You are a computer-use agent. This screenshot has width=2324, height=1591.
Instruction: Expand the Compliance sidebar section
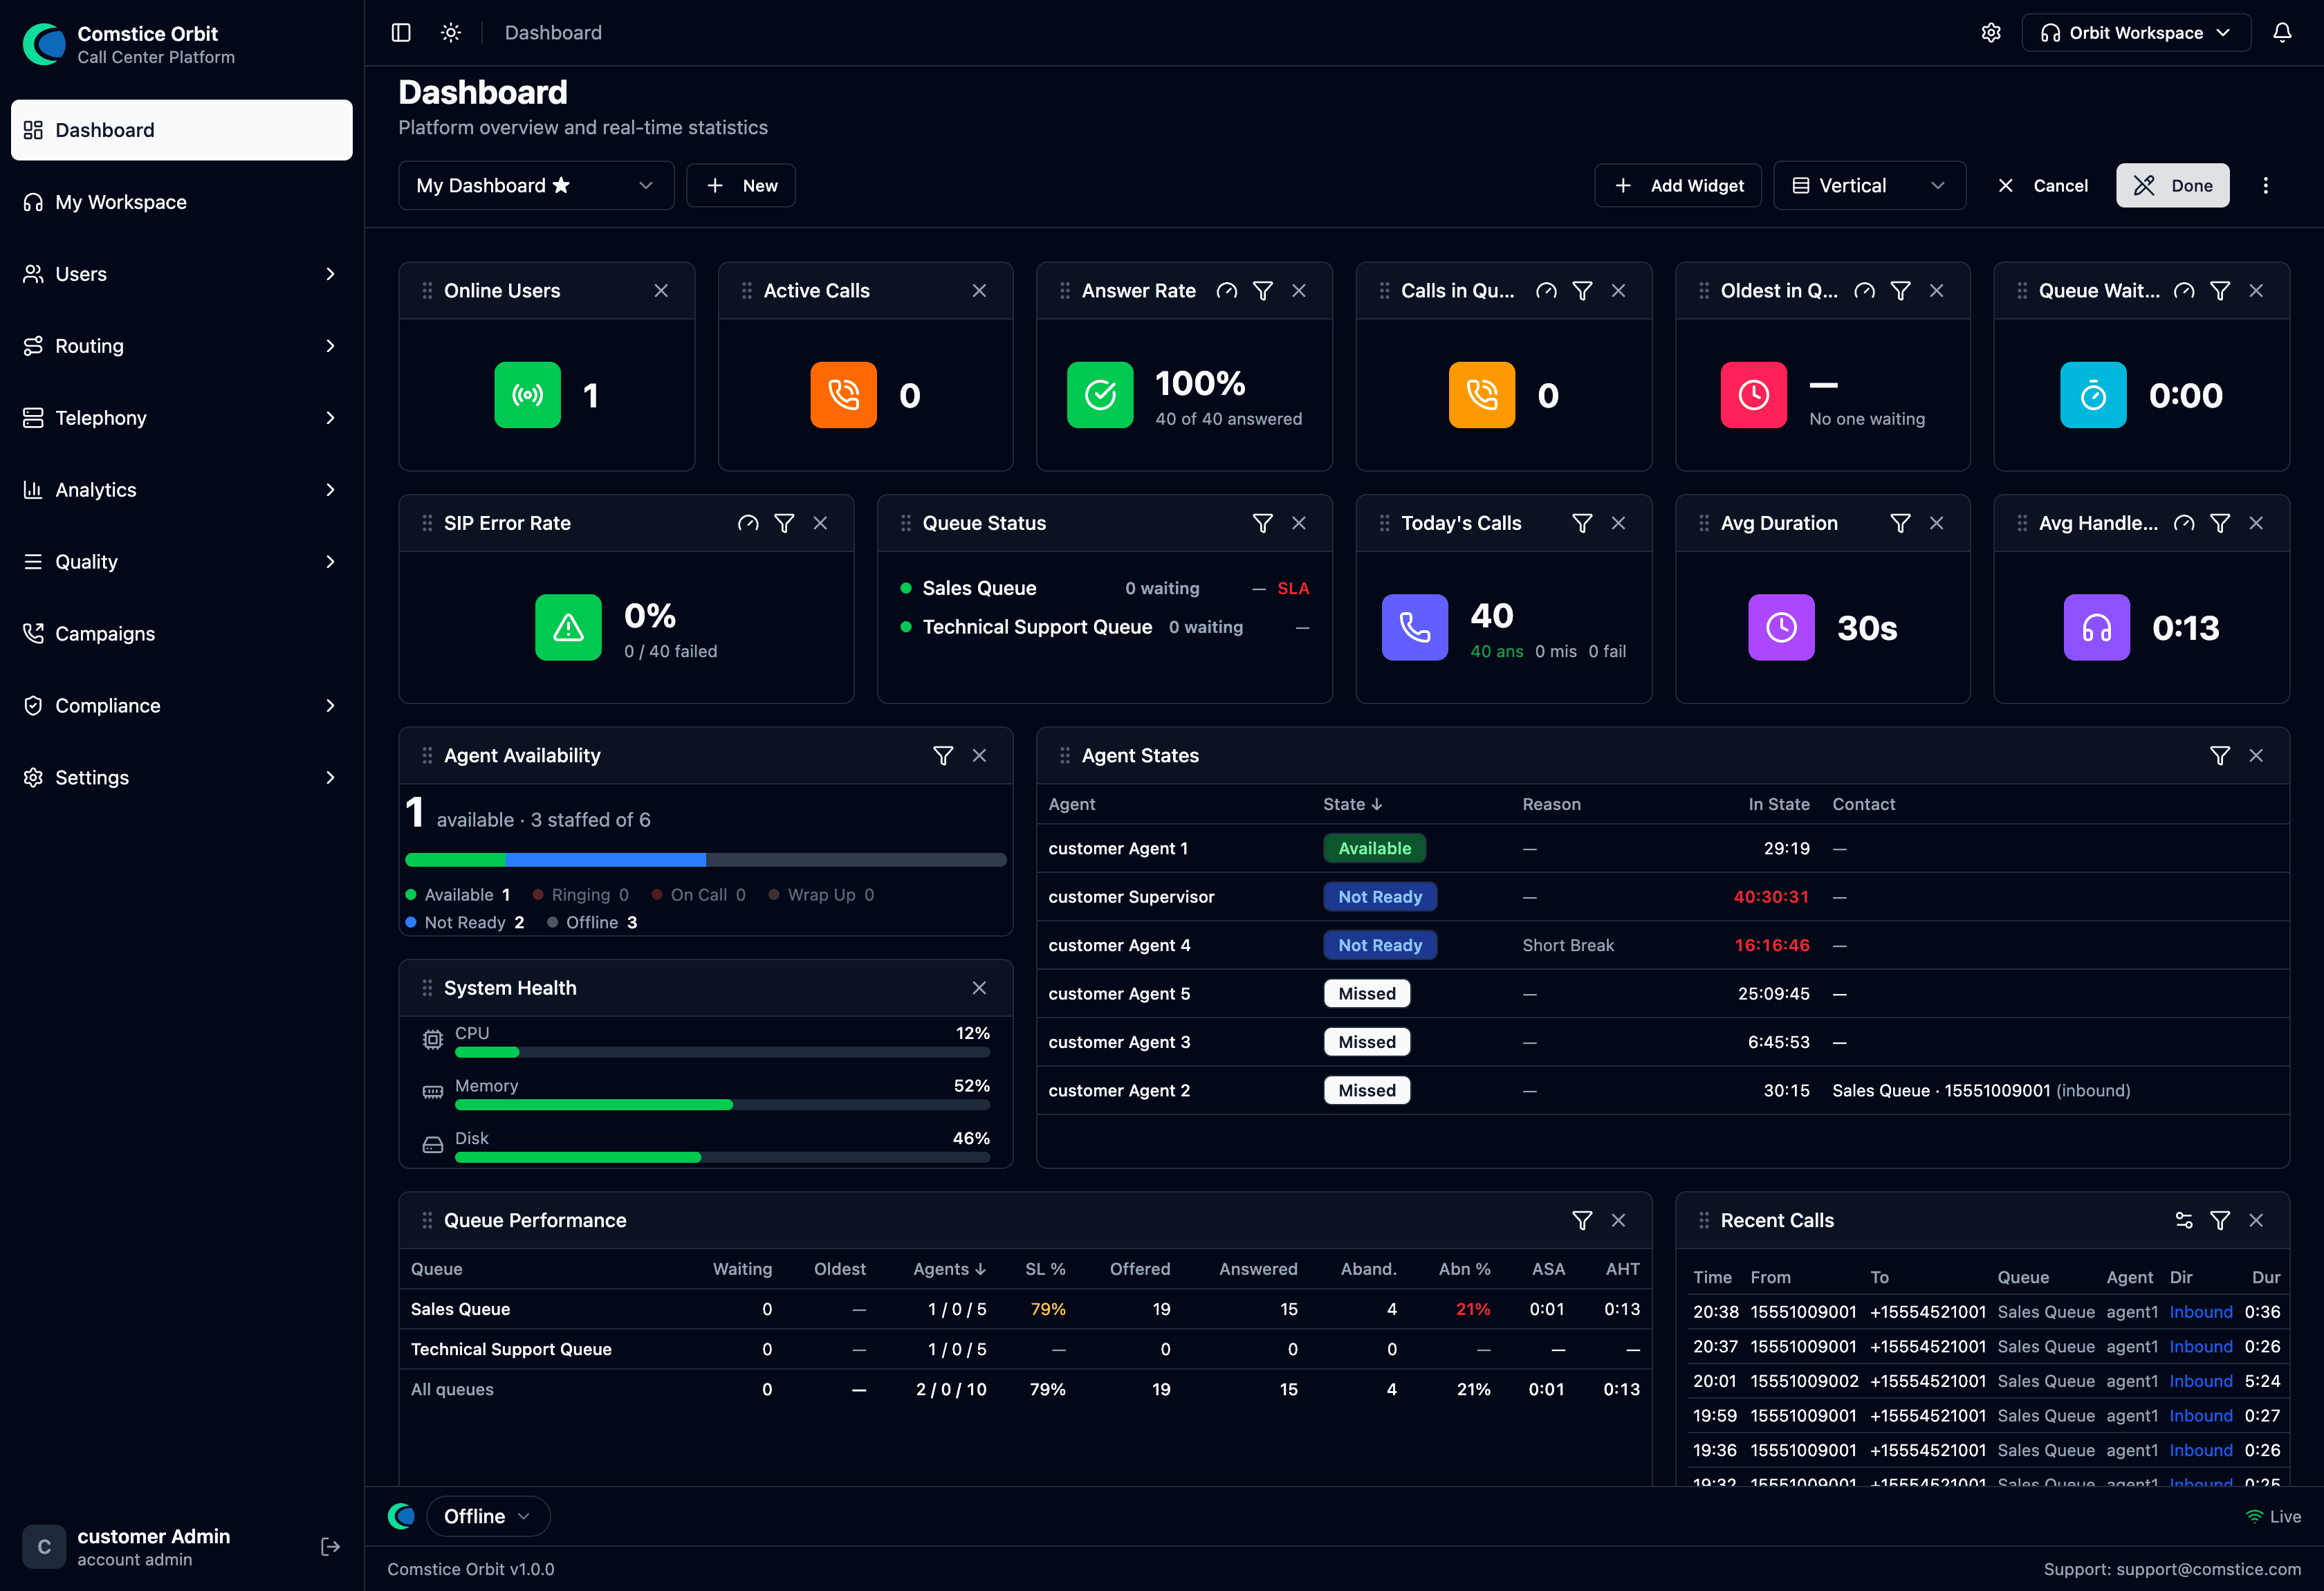click(181, 706)
